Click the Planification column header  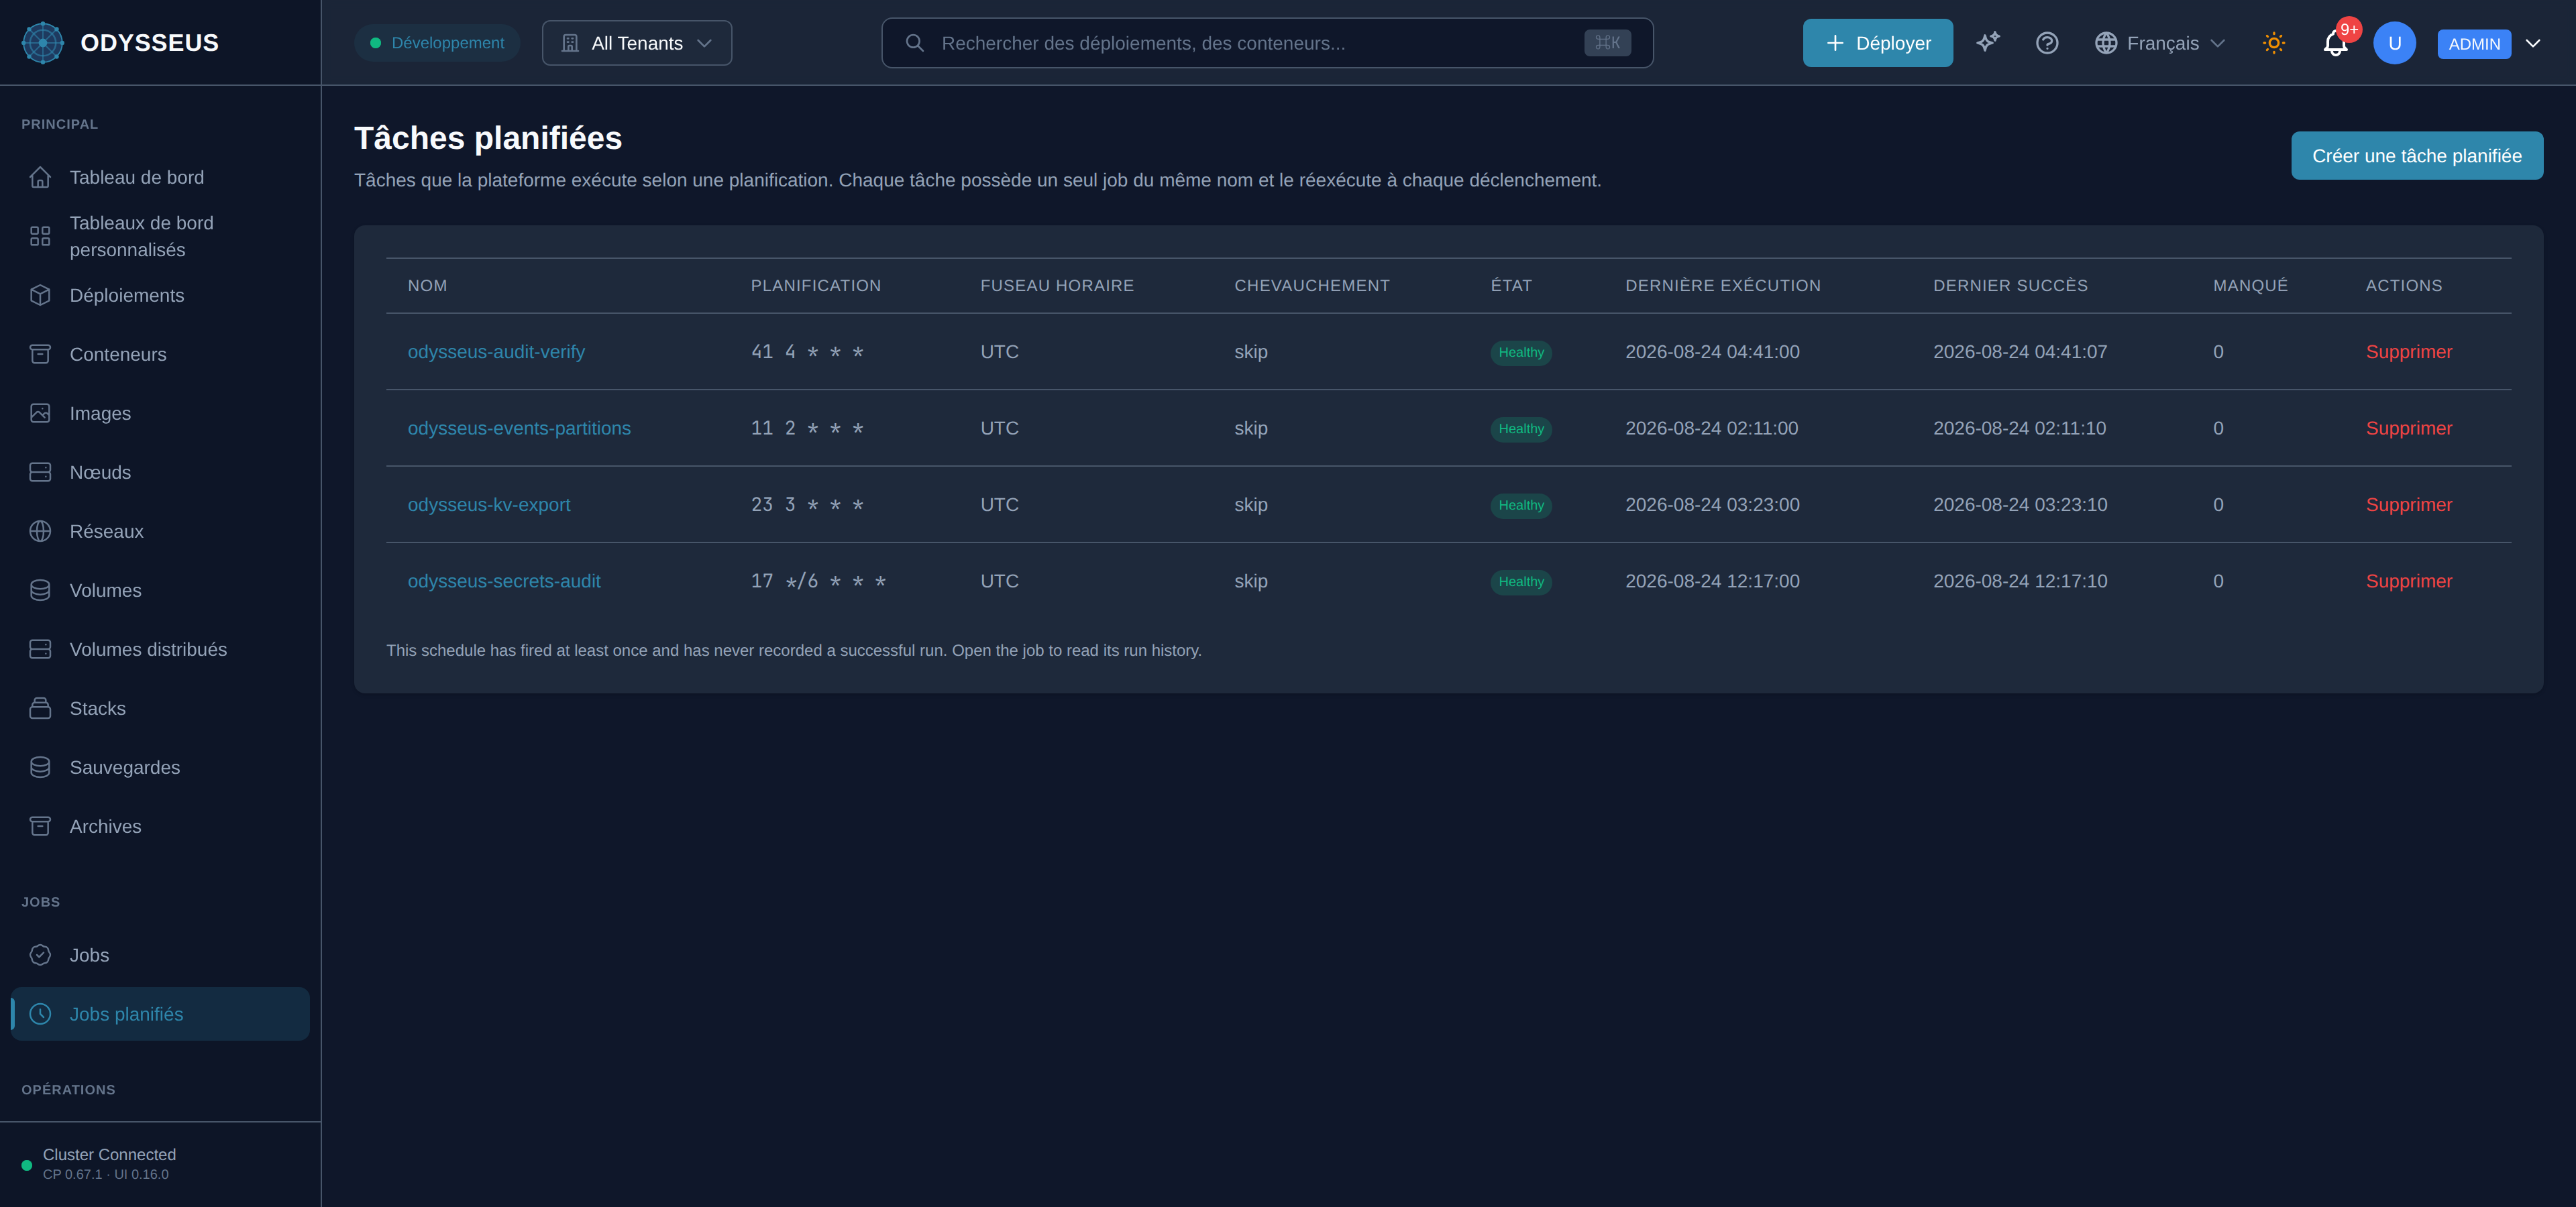(x=815, y=286)
